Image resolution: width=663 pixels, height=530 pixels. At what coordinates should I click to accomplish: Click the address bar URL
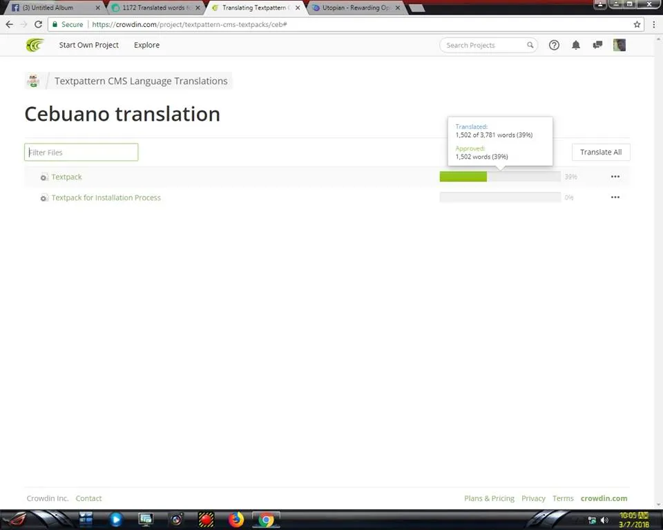[189, 25]
